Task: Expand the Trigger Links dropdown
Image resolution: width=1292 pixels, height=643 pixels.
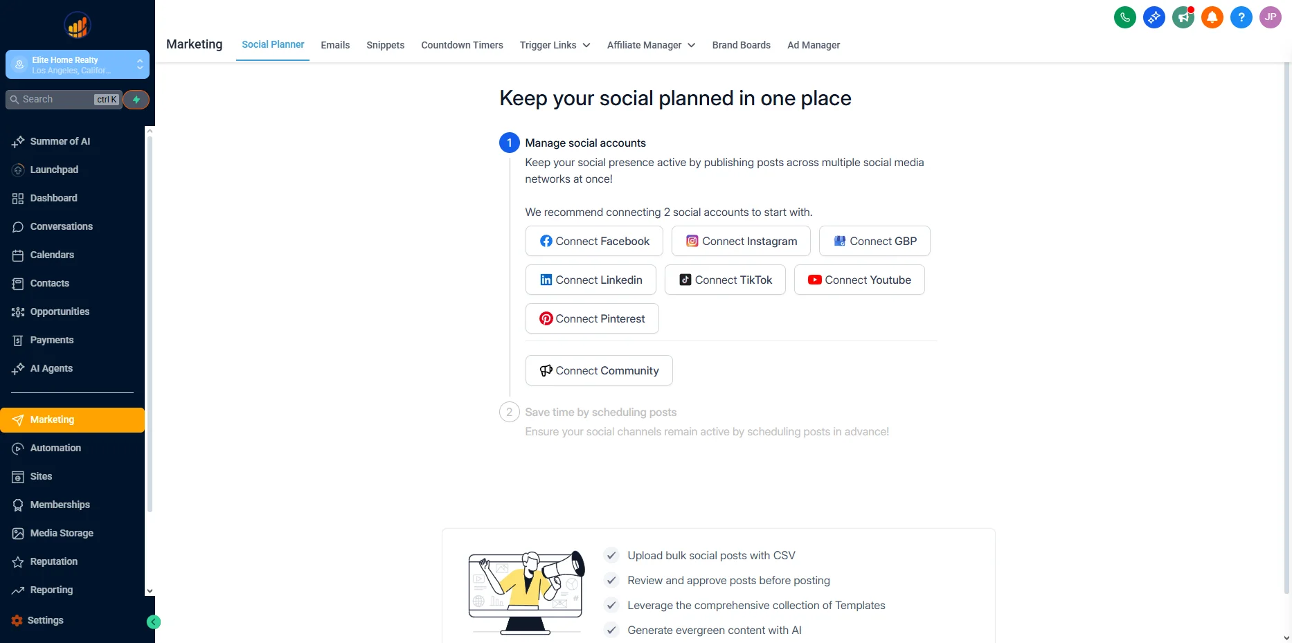Action: (555, 45)
